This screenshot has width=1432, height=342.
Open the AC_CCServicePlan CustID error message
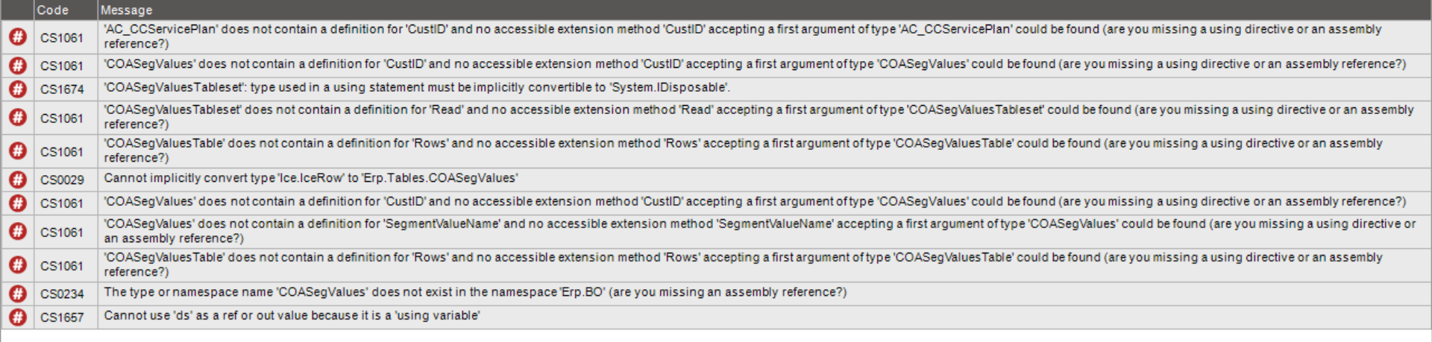764,37
